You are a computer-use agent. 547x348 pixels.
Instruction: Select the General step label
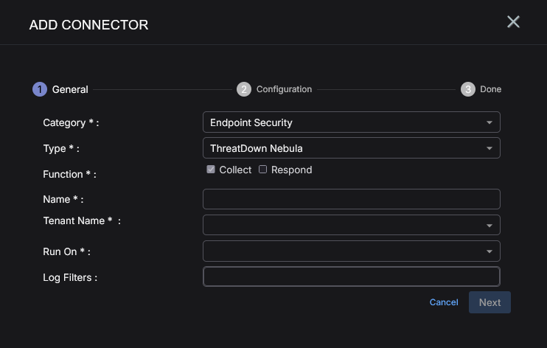[70, 90]
